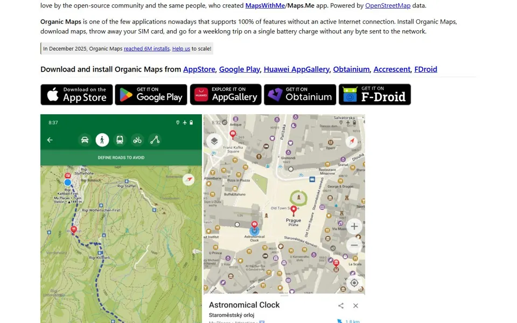Close the Astronomical Clock place card
The height and width of the screenshot is (323, 517).
tap(355, 306)
